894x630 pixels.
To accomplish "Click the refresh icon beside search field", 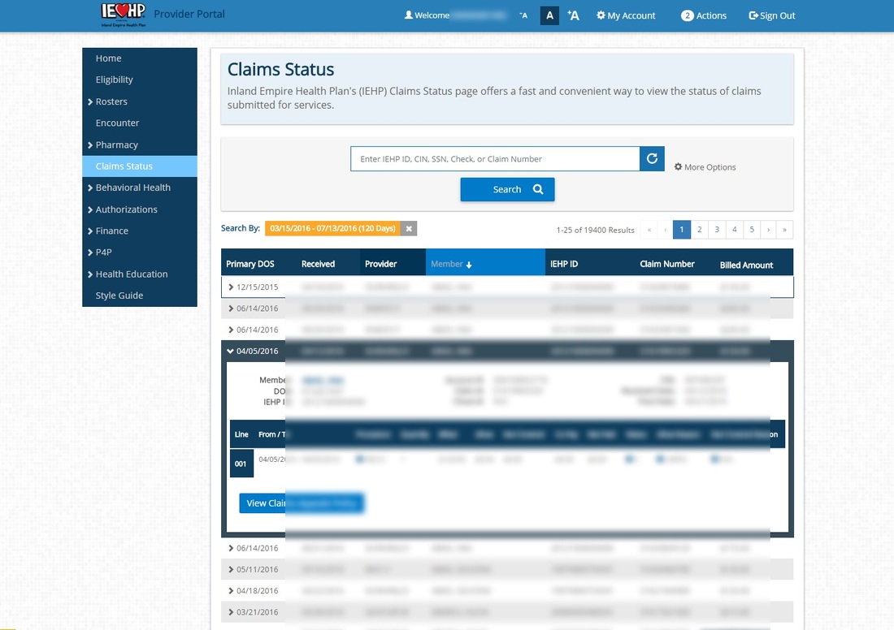I will tap(652, 159).
